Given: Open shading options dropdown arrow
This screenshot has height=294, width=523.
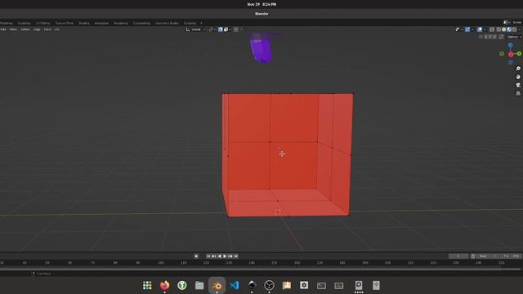Looking at the screenshot, I should (520, 29).
